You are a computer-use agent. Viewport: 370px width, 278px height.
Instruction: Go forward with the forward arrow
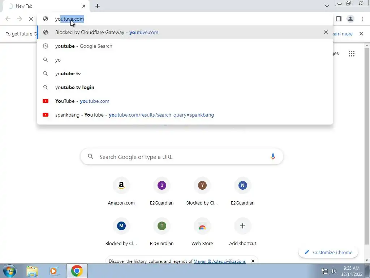pyautogui.click(x=20, y=19)
